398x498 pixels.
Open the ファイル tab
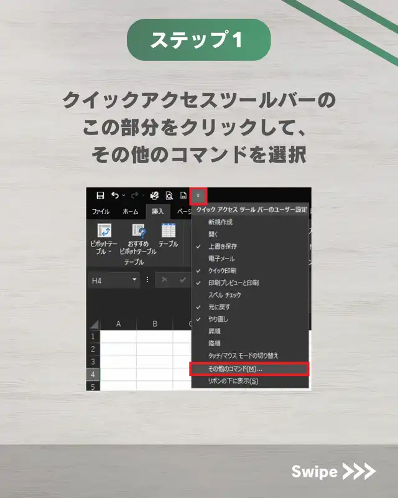coord(101,212)
